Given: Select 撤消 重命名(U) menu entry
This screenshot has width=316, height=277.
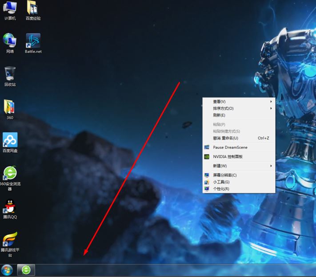Looking at the screenshot, I should pos(225,138).
